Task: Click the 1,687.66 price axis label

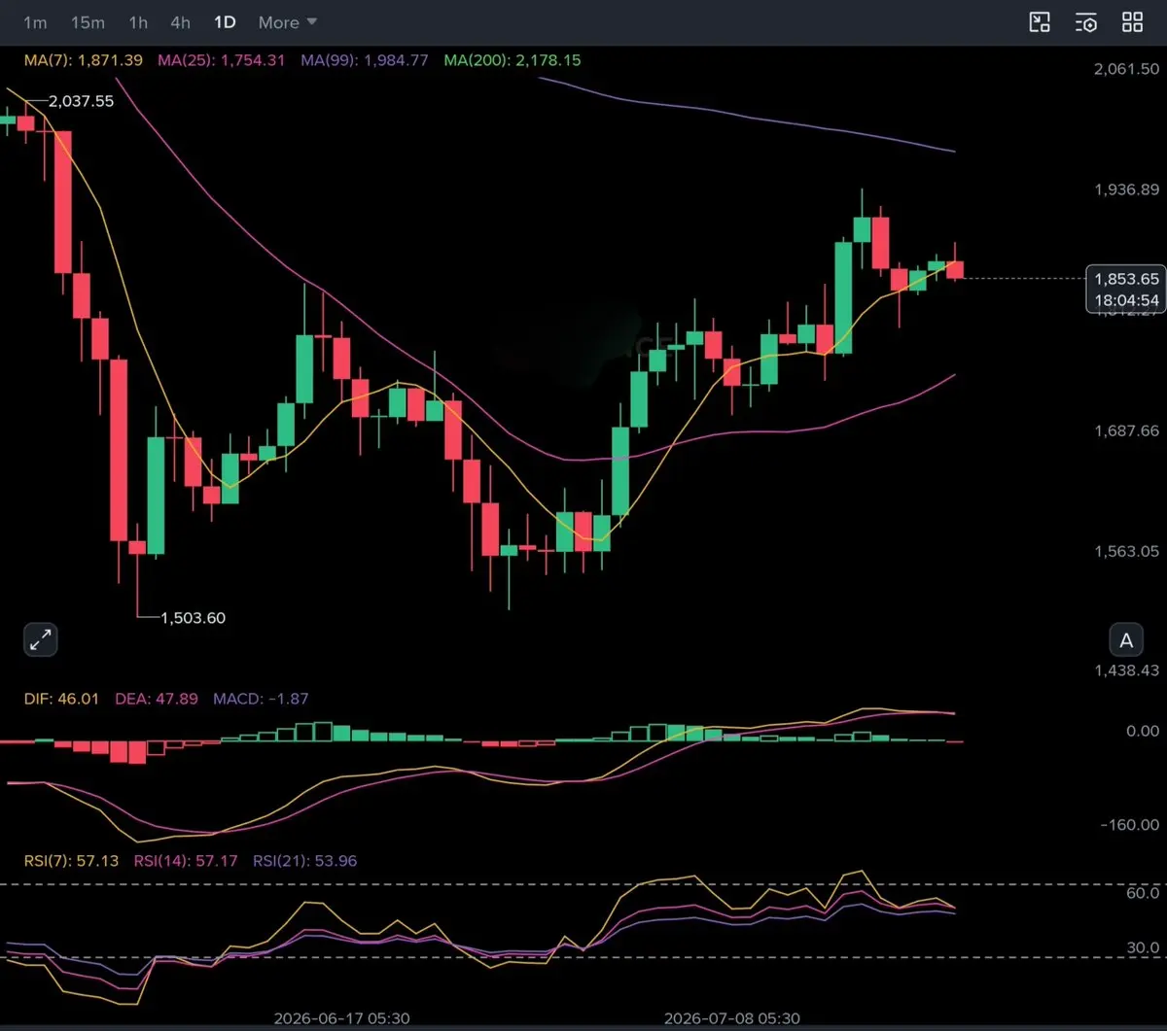Action: coord(1126,430)
